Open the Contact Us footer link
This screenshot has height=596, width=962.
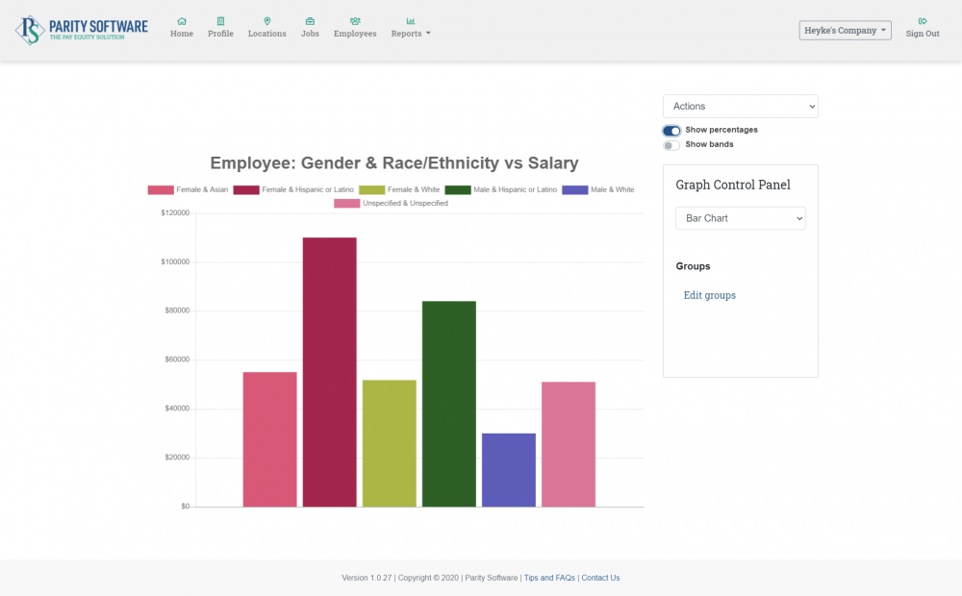click(600, 578)
